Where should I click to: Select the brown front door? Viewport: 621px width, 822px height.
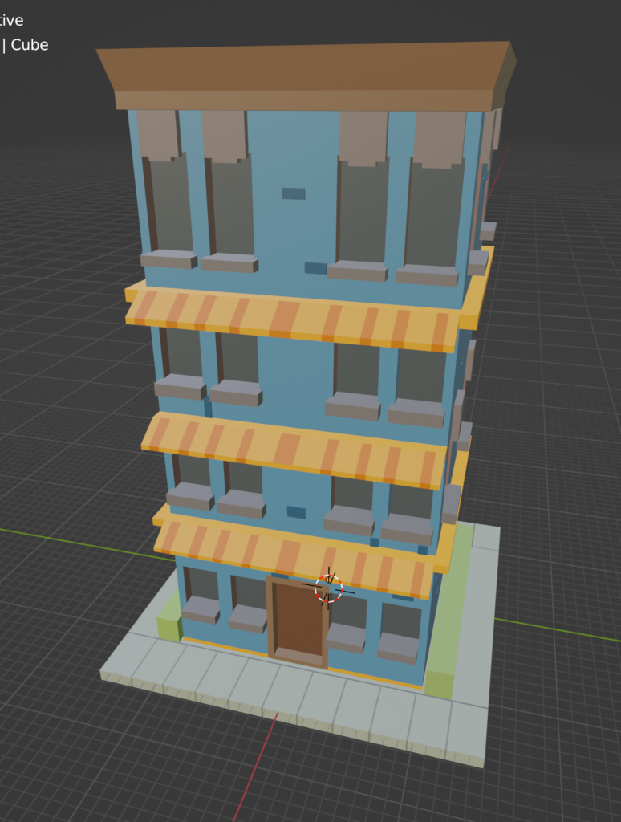pyautogui.click(x=298, y=618)
